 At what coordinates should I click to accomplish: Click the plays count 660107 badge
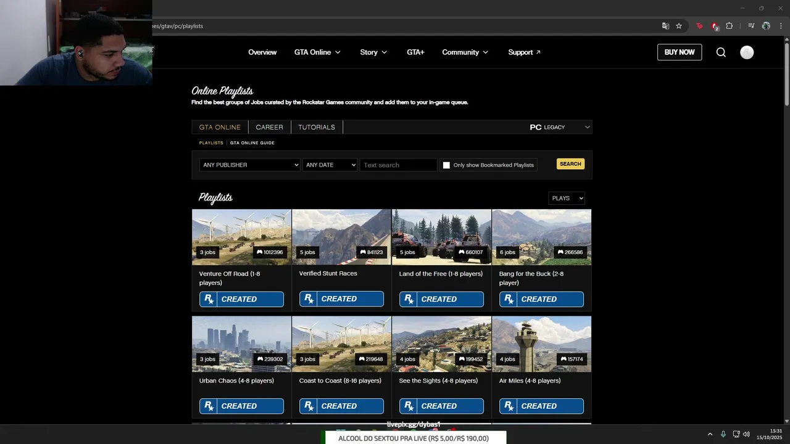click(x=471, y=252)
